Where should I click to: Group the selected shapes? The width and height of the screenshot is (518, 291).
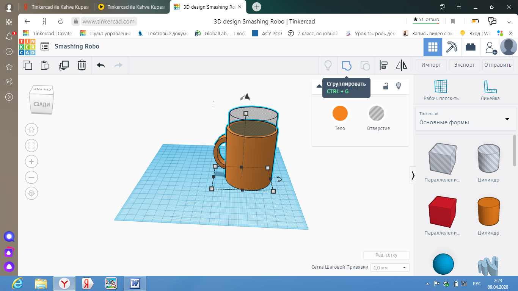pyautogui.click(x=347, y=66)
